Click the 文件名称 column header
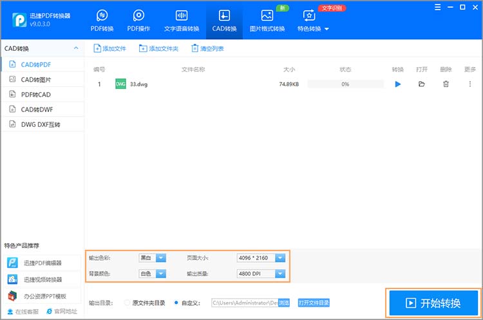Screen dimensions: 483x320 coord(193,70)
